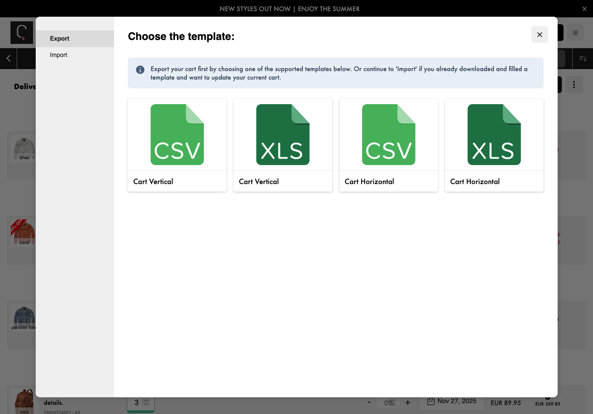This screenshot has width=593, height=414.
Task: Click the plus discount button
Action: point(408,403)
